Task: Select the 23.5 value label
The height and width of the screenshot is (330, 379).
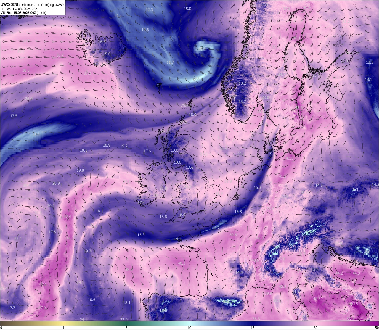Action: click(18, 239)
